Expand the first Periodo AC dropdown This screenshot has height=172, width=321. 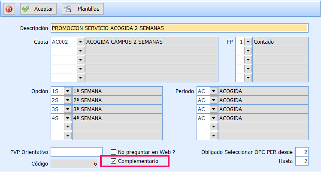click(x=213, y=91)
